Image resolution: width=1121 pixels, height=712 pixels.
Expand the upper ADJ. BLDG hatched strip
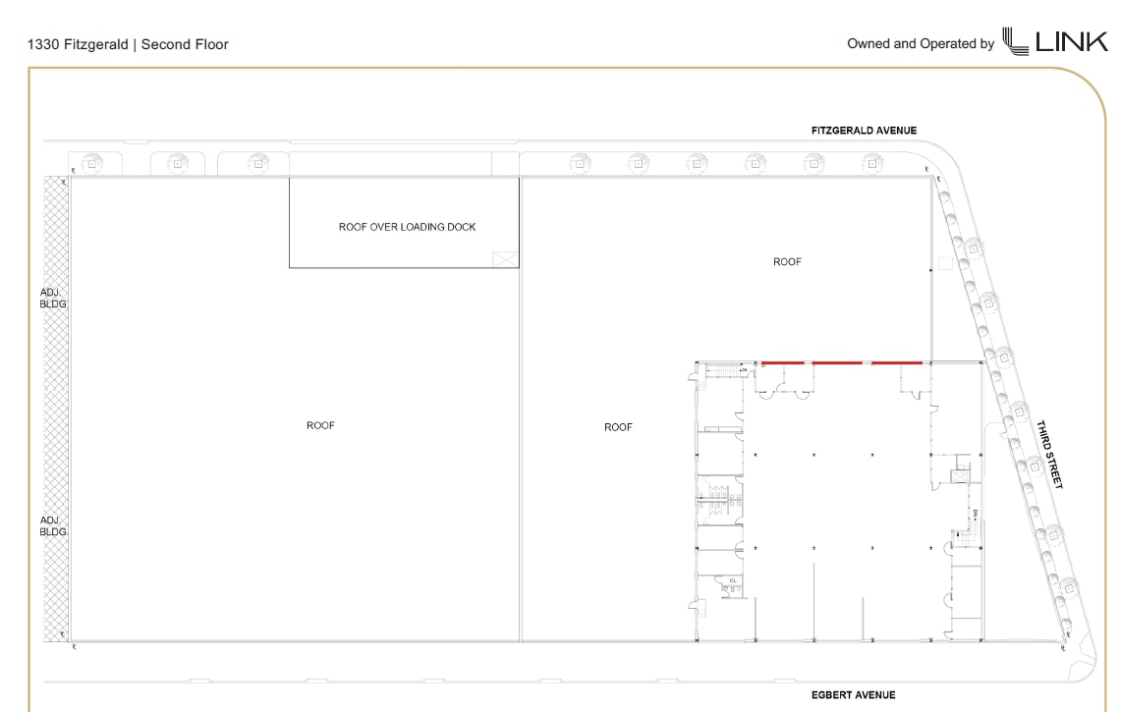pos(51,298)
